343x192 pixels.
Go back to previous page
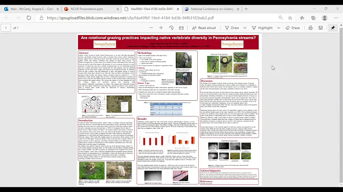click(7, 18)
